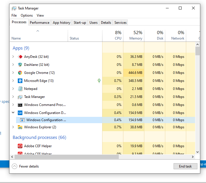Click the 36.3 MB memory cell for AnyDesk
Viewport: 206px width, 183px height.
coord(134,57)
